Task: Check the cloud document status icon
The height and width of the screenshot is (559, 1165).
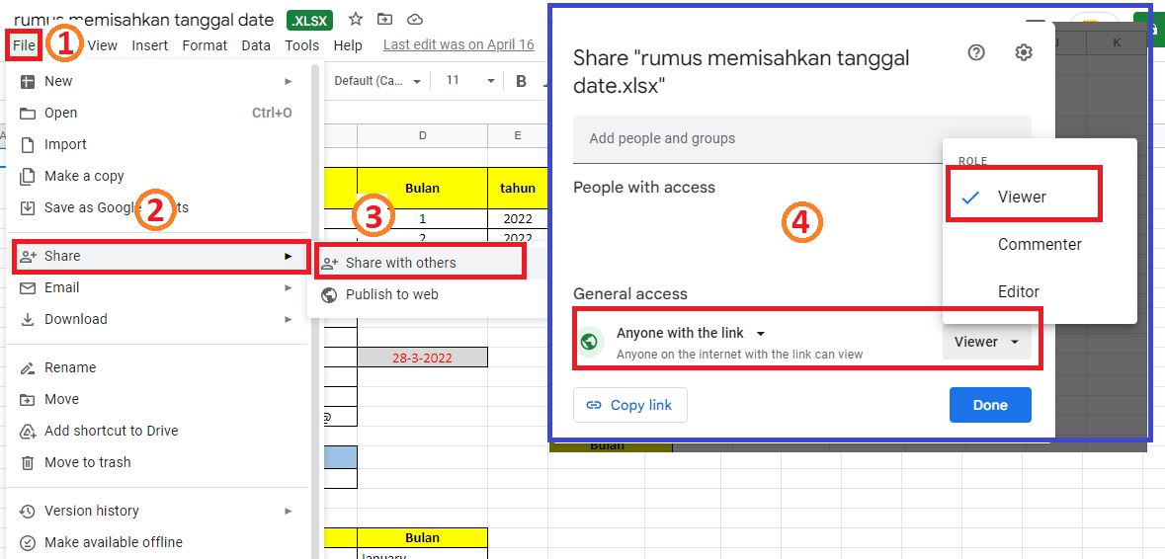Action: (x=415, y=20)
